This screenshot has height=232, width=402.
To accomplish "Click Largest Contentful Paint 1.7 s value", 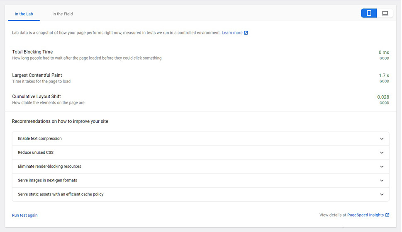I will tap(384, 75).
